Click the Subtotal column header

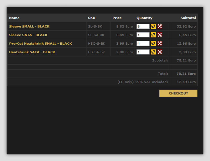[188, 18]
